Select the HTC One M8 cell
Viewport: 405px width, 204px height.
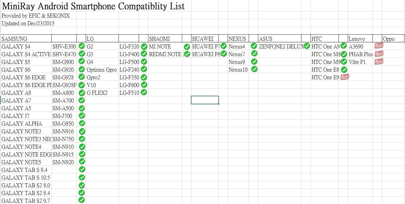pos(325,54)
